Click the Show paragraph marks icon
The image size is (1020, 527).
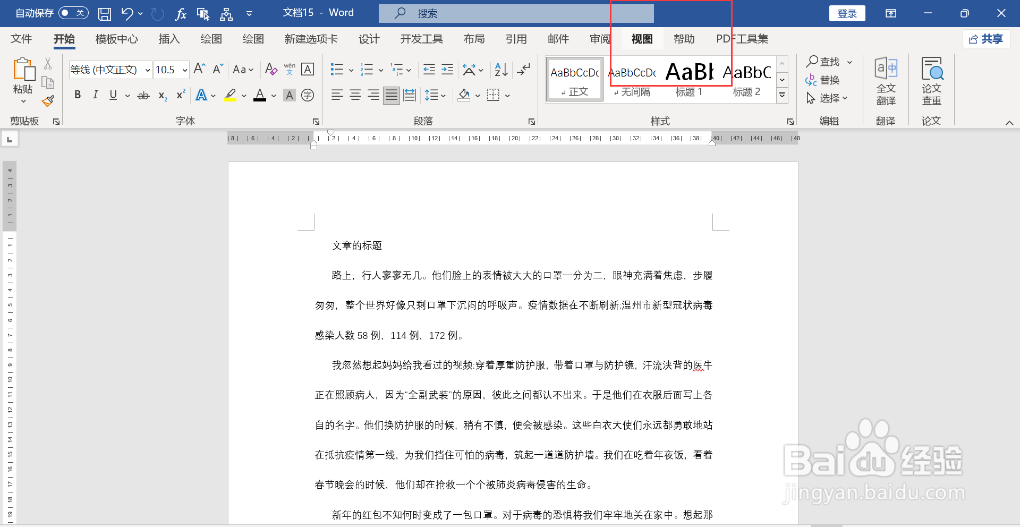click(x=524, y=69)
